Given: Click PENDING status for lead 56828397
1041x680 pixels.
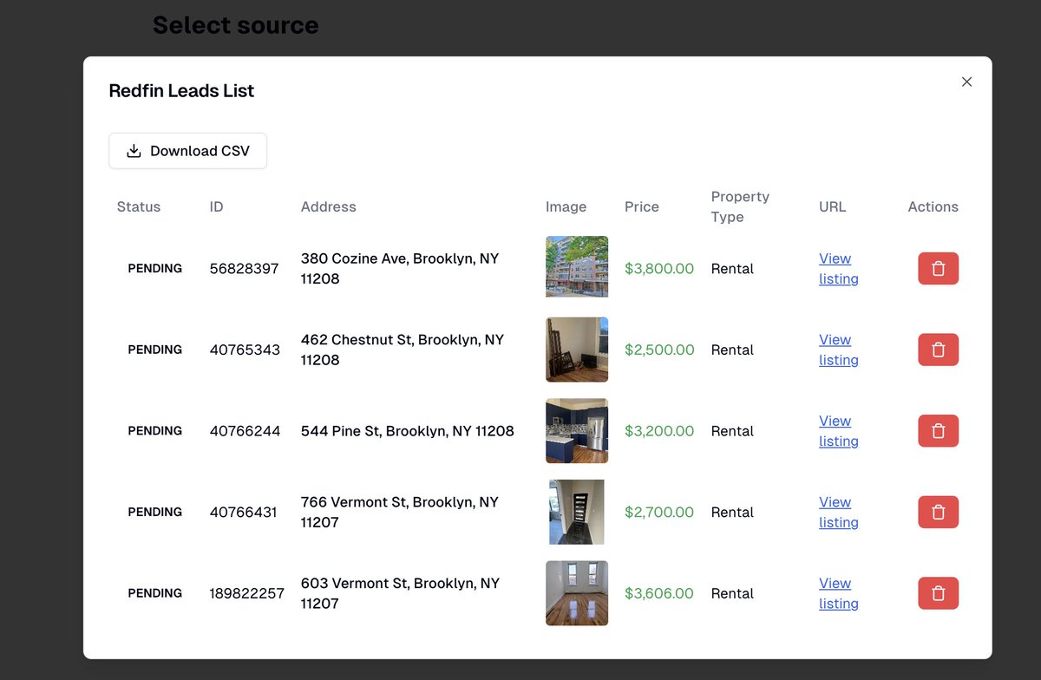Looking at the screenshot, I should coord(155,269).
